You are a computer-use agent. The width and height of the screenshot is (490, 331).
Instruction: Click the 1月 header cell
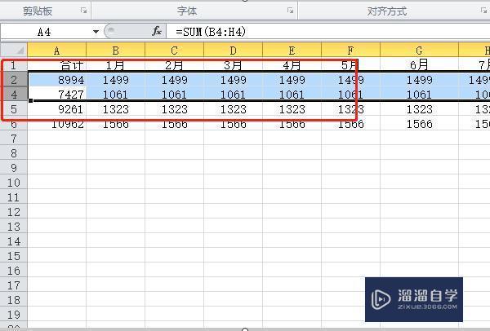tap(116, 65)
